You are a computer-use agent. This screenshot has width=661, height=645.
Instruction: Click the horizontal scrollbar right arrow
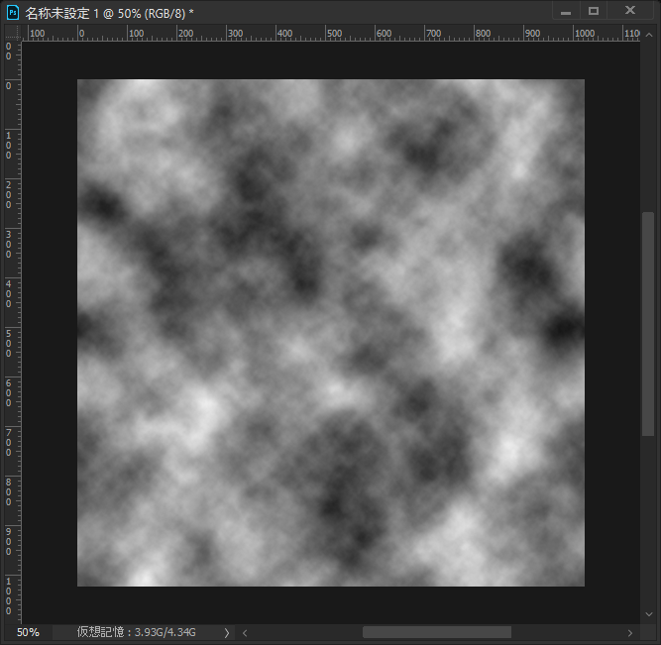click(630, 633)
